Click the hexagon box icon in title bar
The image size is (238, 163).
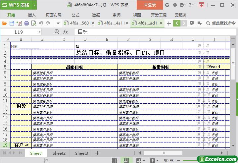click(175, 5)
